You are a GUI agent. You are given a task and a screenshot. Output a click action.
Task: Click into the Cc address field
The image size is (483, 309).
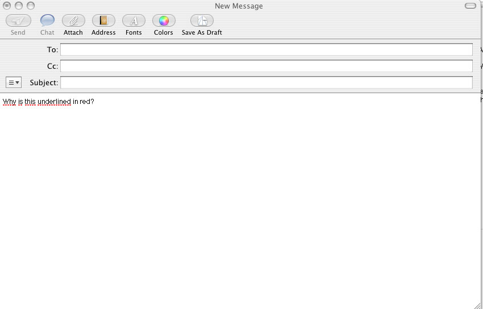[266, 66]
